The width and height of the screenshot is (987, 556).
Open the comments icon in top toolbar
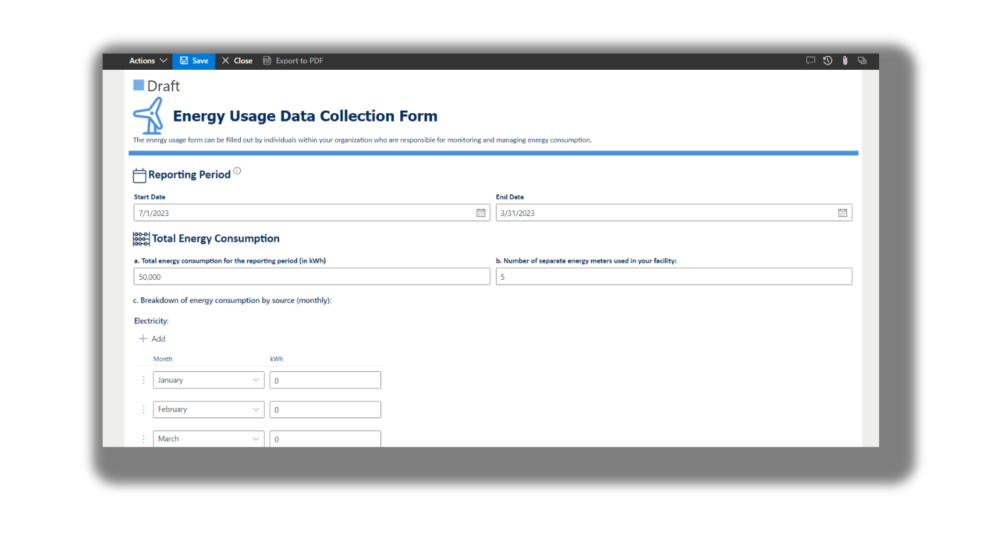tap(810, 61)
